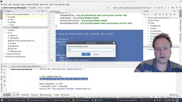Click the Build project hammer icon
This screenshot has height=102, width=182.
[x=107, y=8]
